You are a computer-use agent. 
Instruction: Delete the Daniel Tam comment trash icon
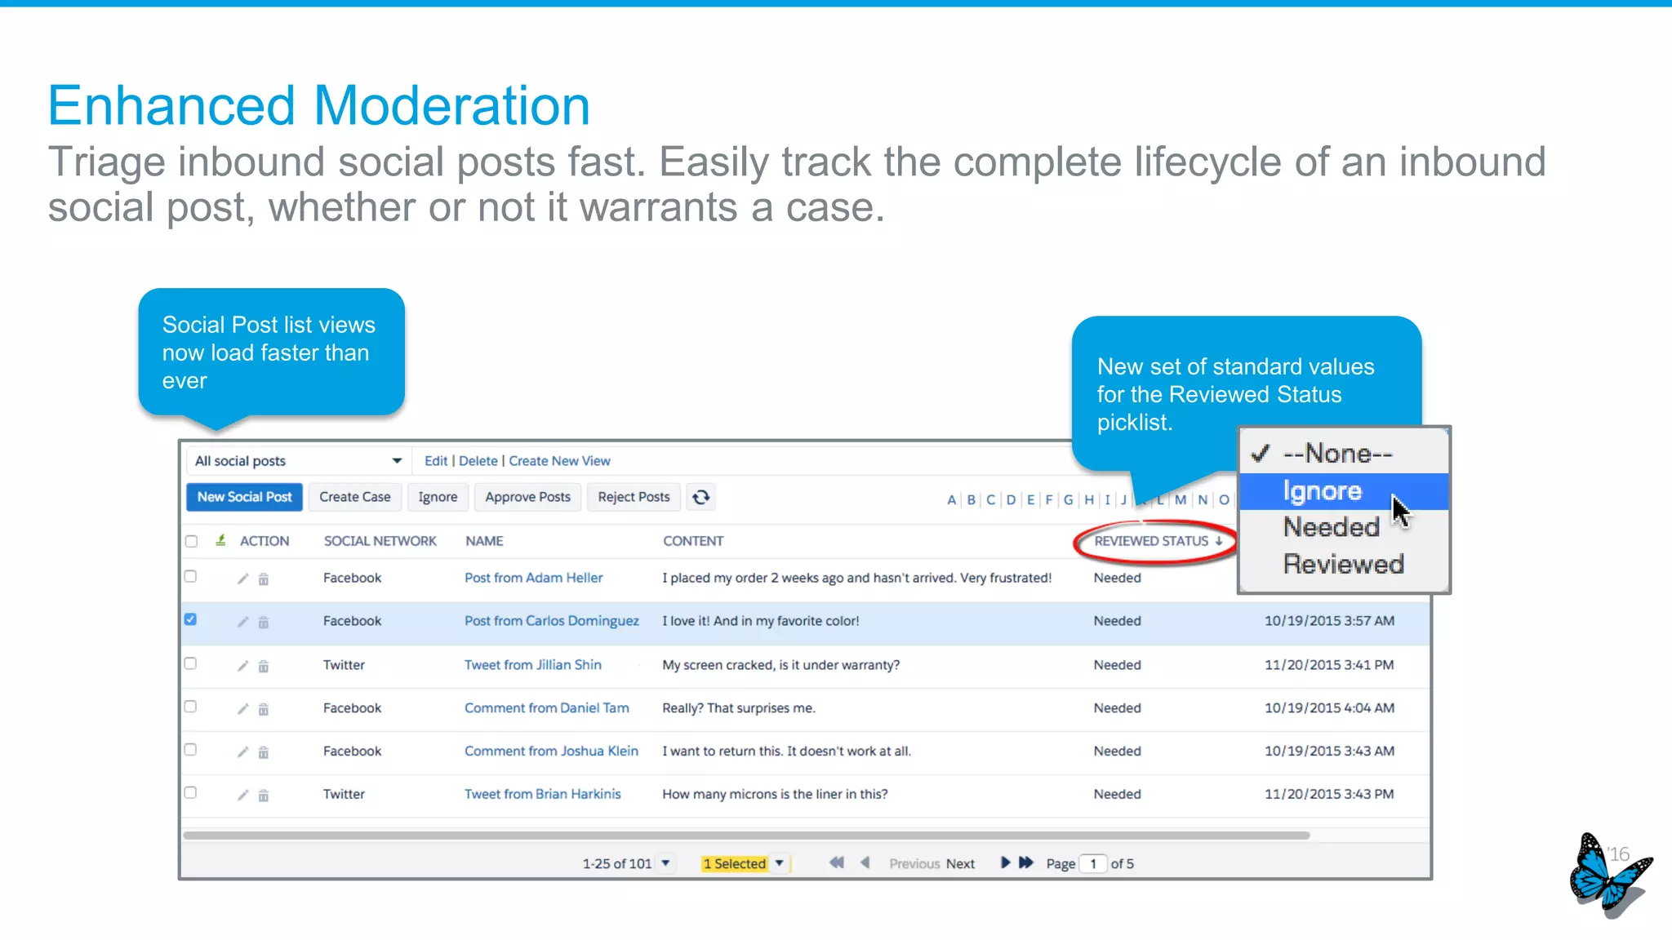264,710
